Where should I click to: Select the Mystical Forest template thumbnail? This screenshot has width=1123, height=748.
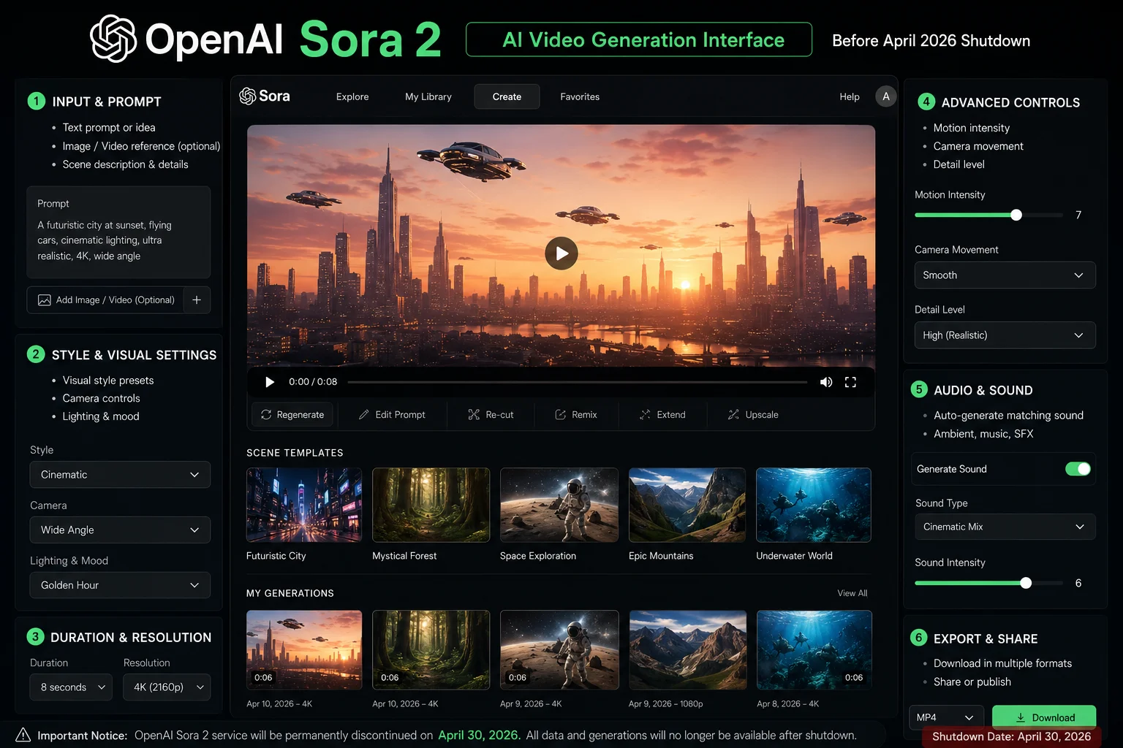(431, 505)
